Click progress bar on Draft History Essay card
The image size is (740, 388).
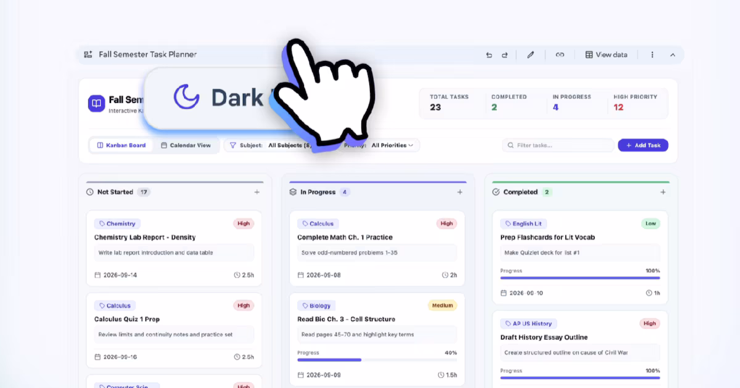pyautogui.click(x=580, y=378)
